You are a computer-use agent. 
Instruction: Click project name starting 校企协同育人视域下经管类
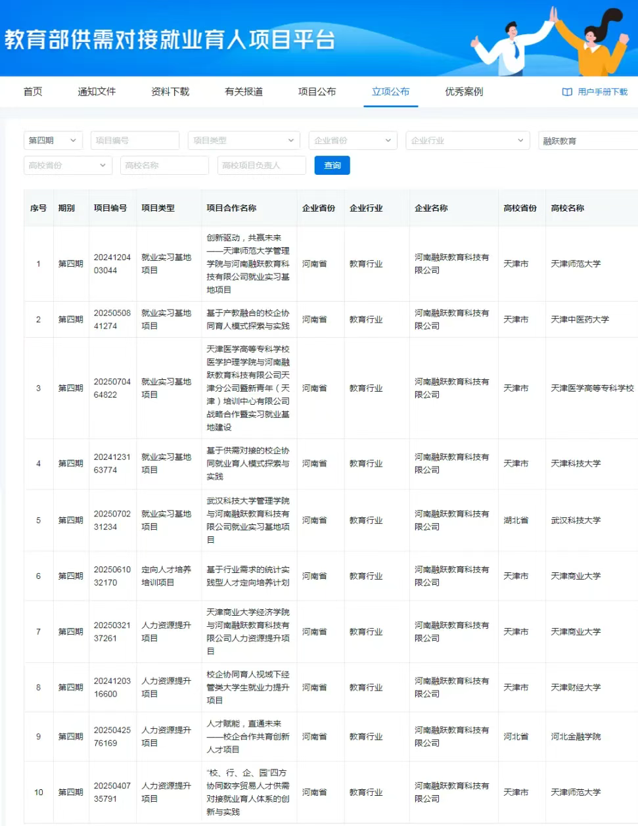tap(248, 687)
